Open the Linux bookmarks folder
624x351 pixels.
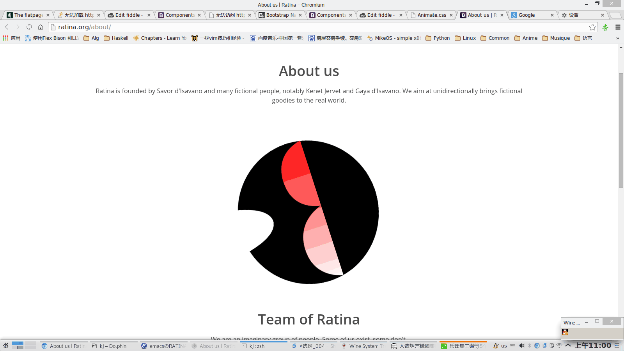pyautogui.click(x=465, y=38)
